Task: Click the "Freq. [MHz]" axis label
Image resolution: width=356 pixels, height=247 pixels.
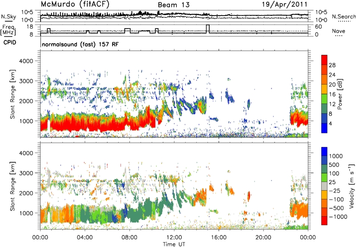Action: [x=8, y=30]
